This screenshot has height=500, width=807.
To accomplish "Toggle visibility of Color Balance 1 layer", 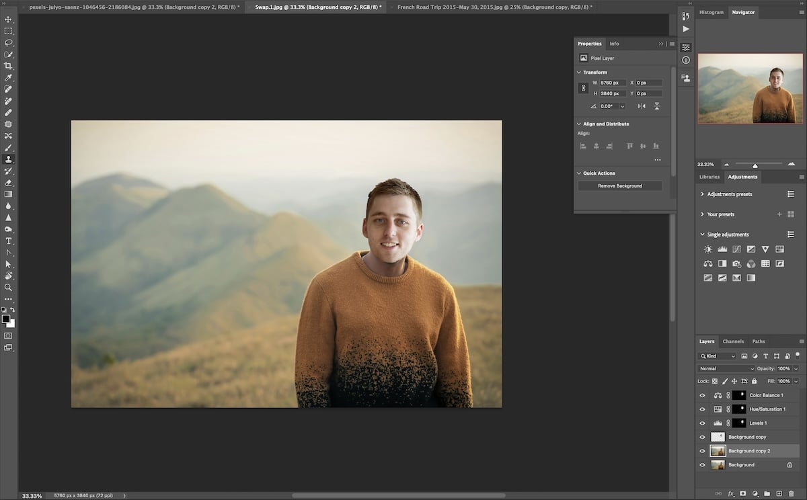I will click(702, 394).
